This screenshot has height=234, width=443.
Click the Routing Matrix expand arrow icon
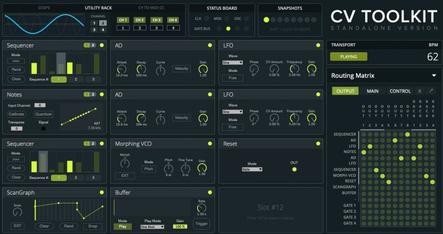point(431,91)
